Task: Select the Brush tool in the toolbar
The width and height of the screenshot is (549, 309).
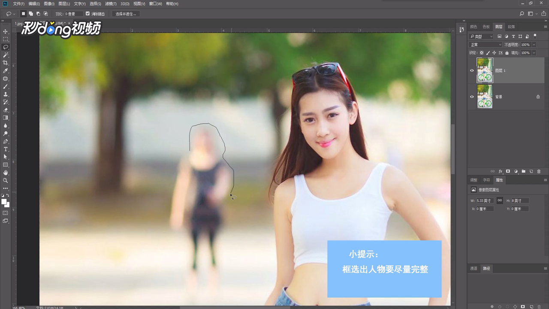Action: pyautogui.click(x=6, y=87)
